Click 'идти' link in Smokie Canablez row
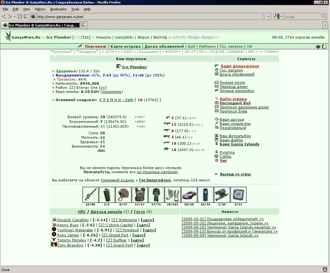Image resolution: width=330 pixels, height=273 pixels. 147,220
